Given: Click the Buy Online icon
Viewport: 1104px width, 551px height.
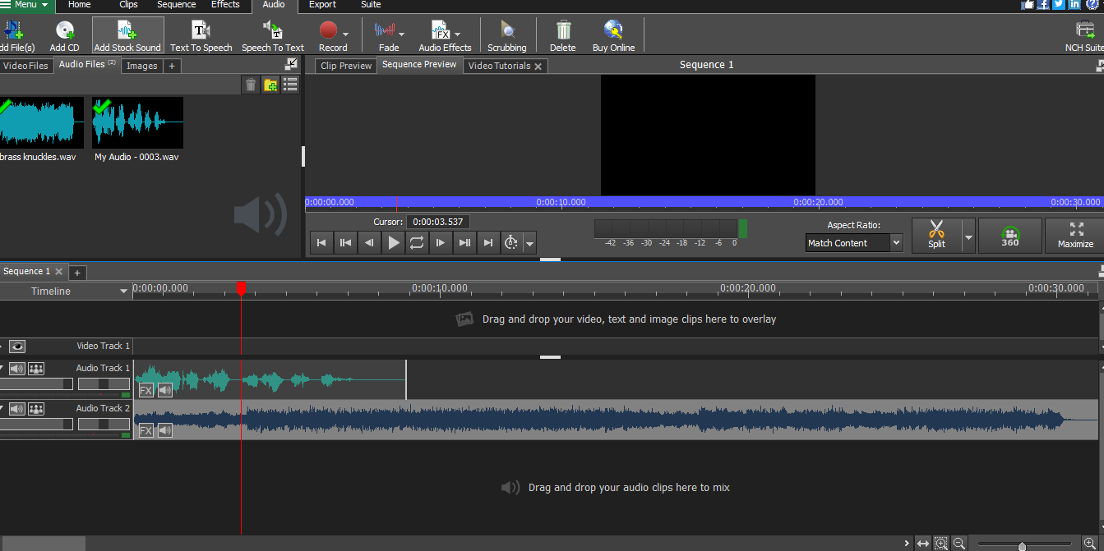Looking at the screenshot, I should (613, 36).
